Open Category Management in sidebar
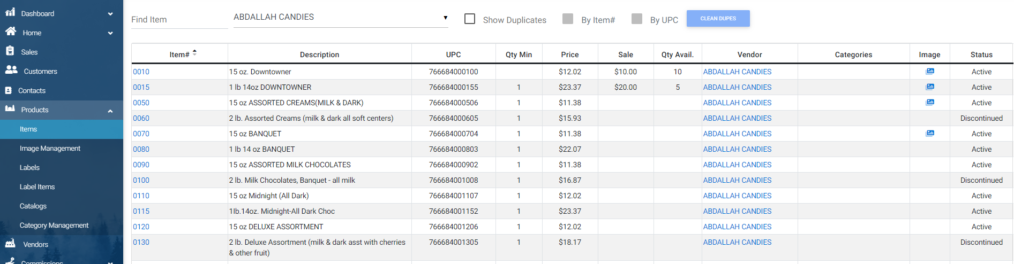Viewport: 1014px width, 264px height. [x=62, y=226]
